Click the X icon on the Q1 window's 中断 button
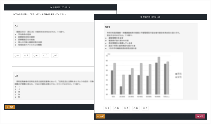211x124 pixels. pos(7,107)
